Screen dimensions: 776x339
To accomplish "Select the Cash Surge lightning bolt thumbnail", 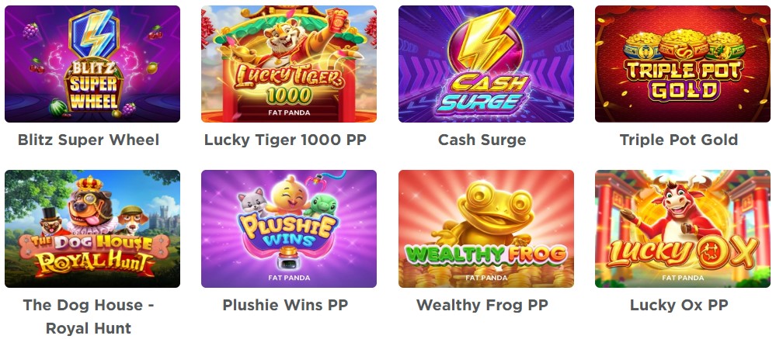I will tap(486, 64).
